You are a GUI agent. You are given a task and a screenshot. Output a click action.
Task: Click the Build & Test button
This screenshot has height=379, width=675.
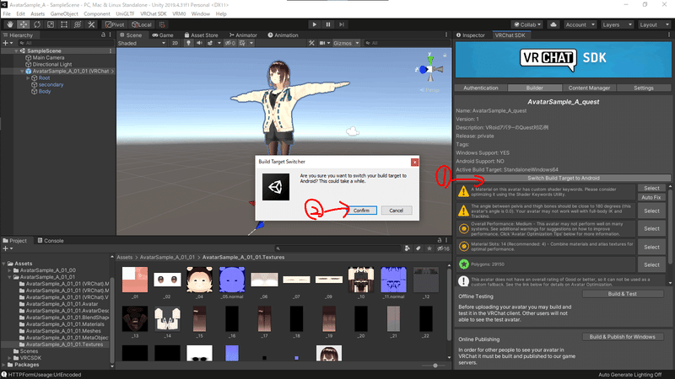[x=623, y=294]
